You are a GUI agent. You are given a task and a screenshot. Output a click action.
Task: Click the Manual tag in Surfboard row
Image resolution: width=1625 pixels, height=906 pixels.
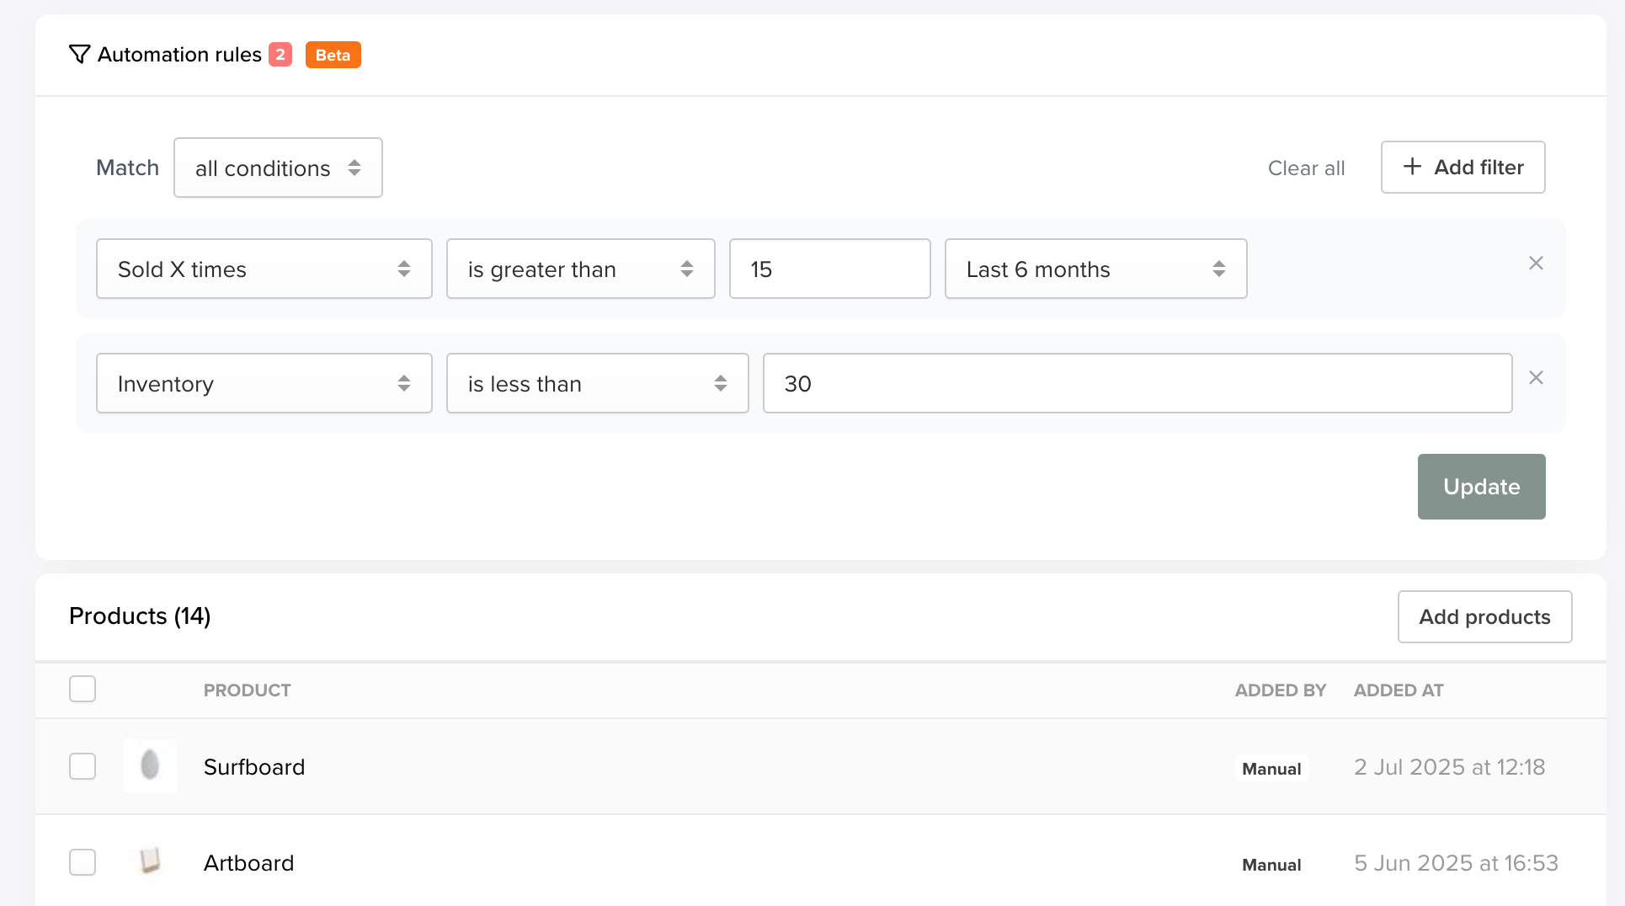pyautogui.click(x=1271, y=769)
